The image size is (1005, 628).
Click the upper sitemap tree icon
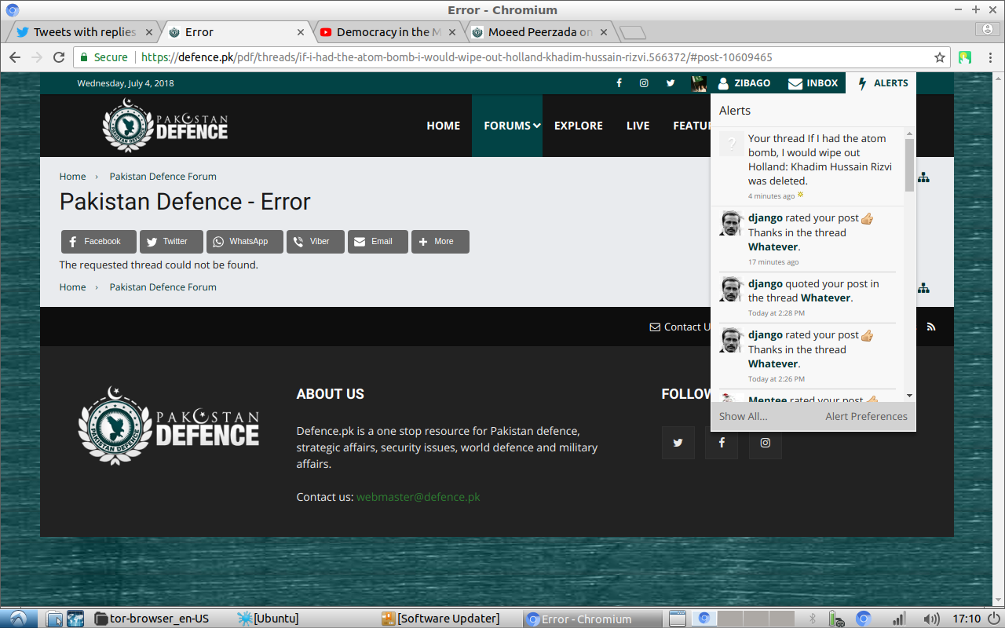pos(923,177)
